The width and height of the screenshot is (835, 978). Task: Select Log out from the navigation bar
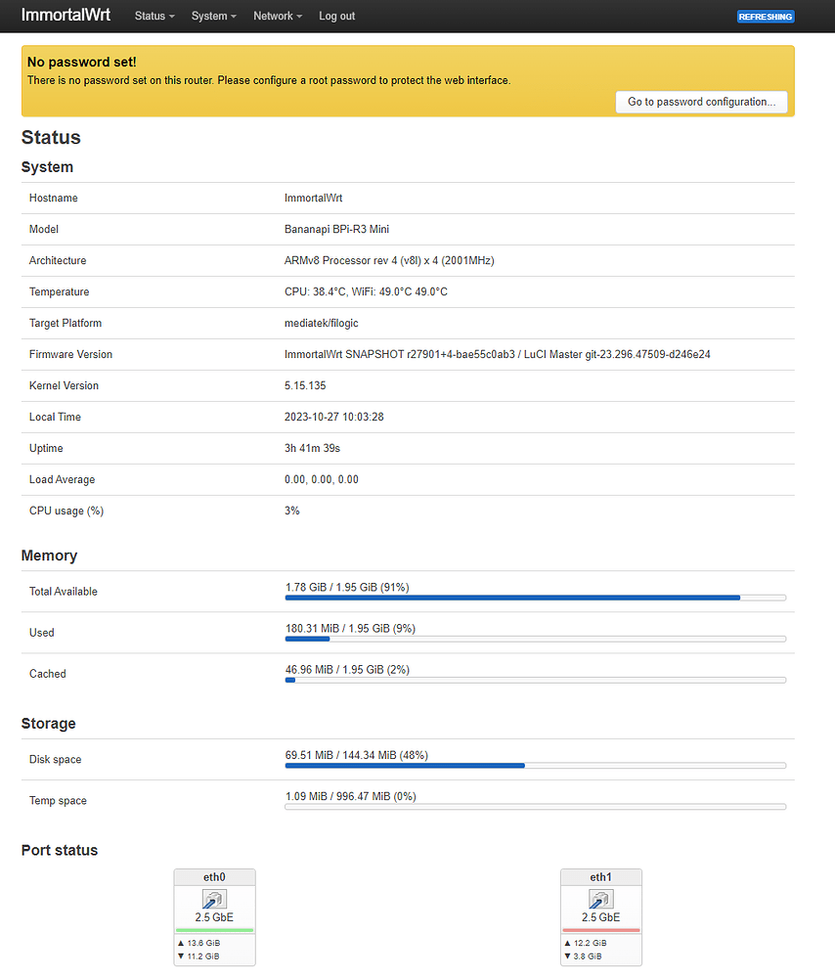point(336,16)
